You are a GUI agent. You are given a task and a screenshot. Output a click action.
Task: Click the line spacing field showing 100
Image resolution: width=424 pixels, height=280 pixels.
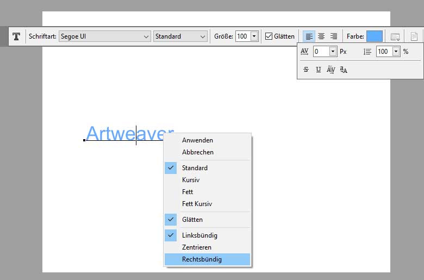[384, 52]
